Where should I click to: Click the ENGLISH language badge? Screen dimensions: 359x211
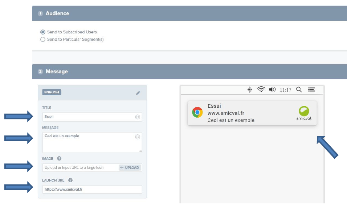point(52,92)
